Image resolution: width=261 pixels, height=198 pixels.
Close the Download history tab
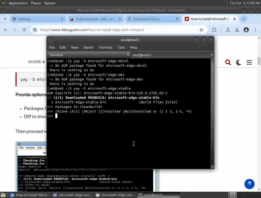[x=177, y=19]
